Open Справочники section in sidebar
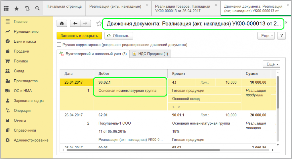Screen dimensions: 292x159 point(25,130)
